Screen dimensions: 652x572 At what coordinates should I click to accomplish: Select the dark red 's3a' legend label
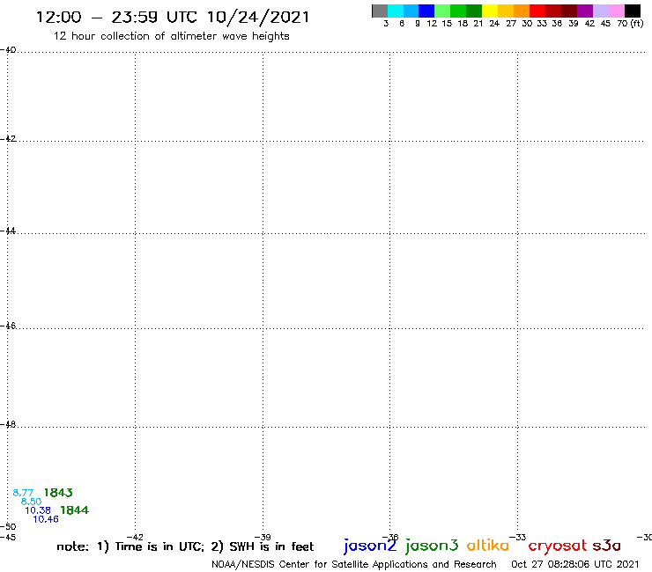(607, 546)
